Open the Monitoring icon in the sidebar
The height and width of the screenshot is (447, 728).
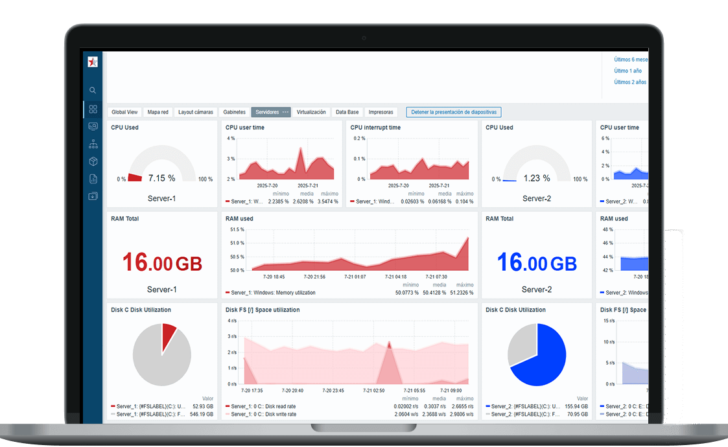93,126
